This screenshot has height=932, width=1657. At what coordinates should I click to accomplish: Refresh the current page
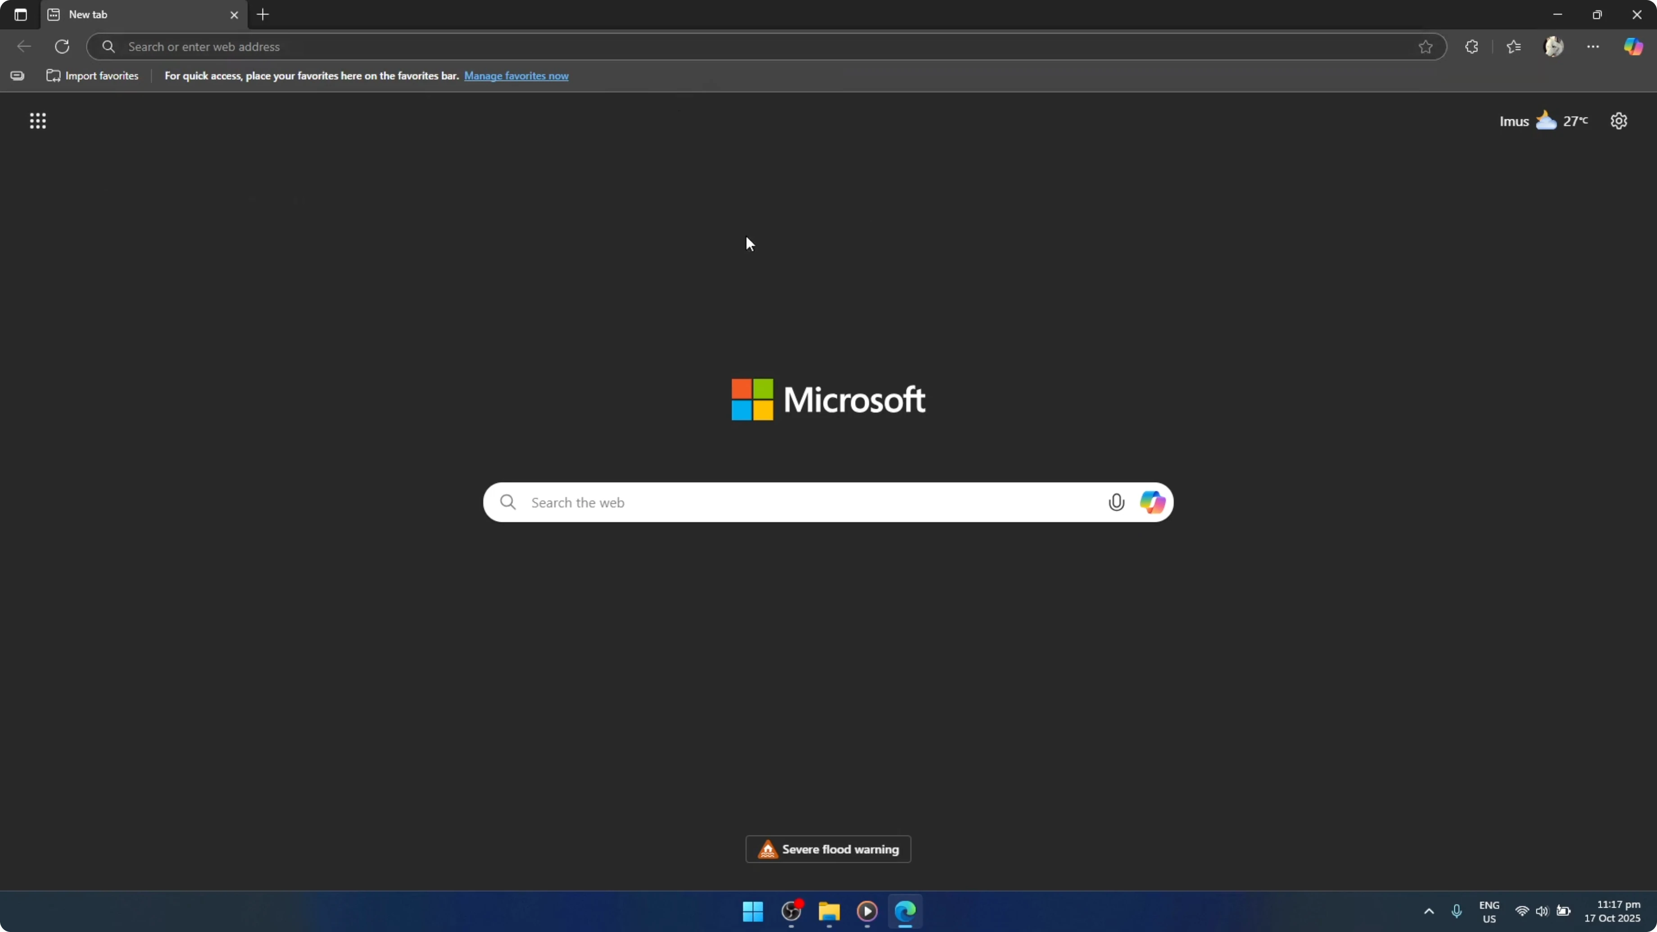[x=62, y=46]
